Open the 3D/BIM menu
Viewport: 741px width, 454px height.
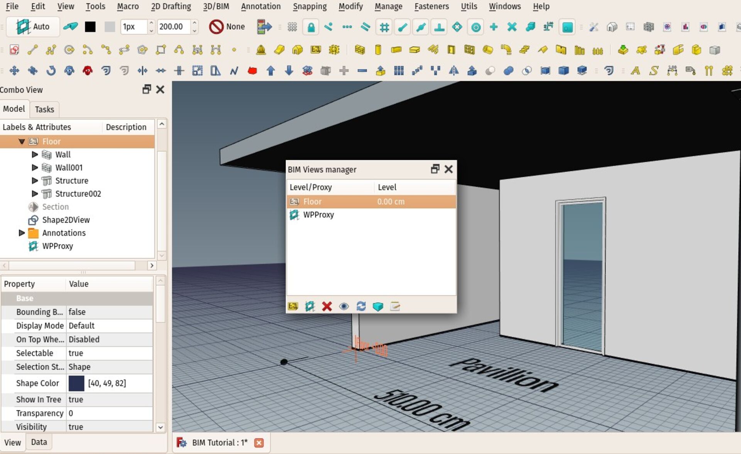[x=216, y=6]
